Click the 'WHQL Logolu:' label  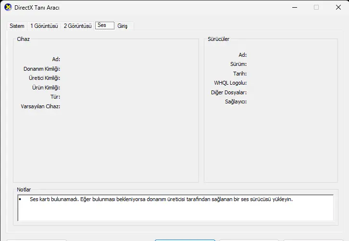[x=230, y=83]
